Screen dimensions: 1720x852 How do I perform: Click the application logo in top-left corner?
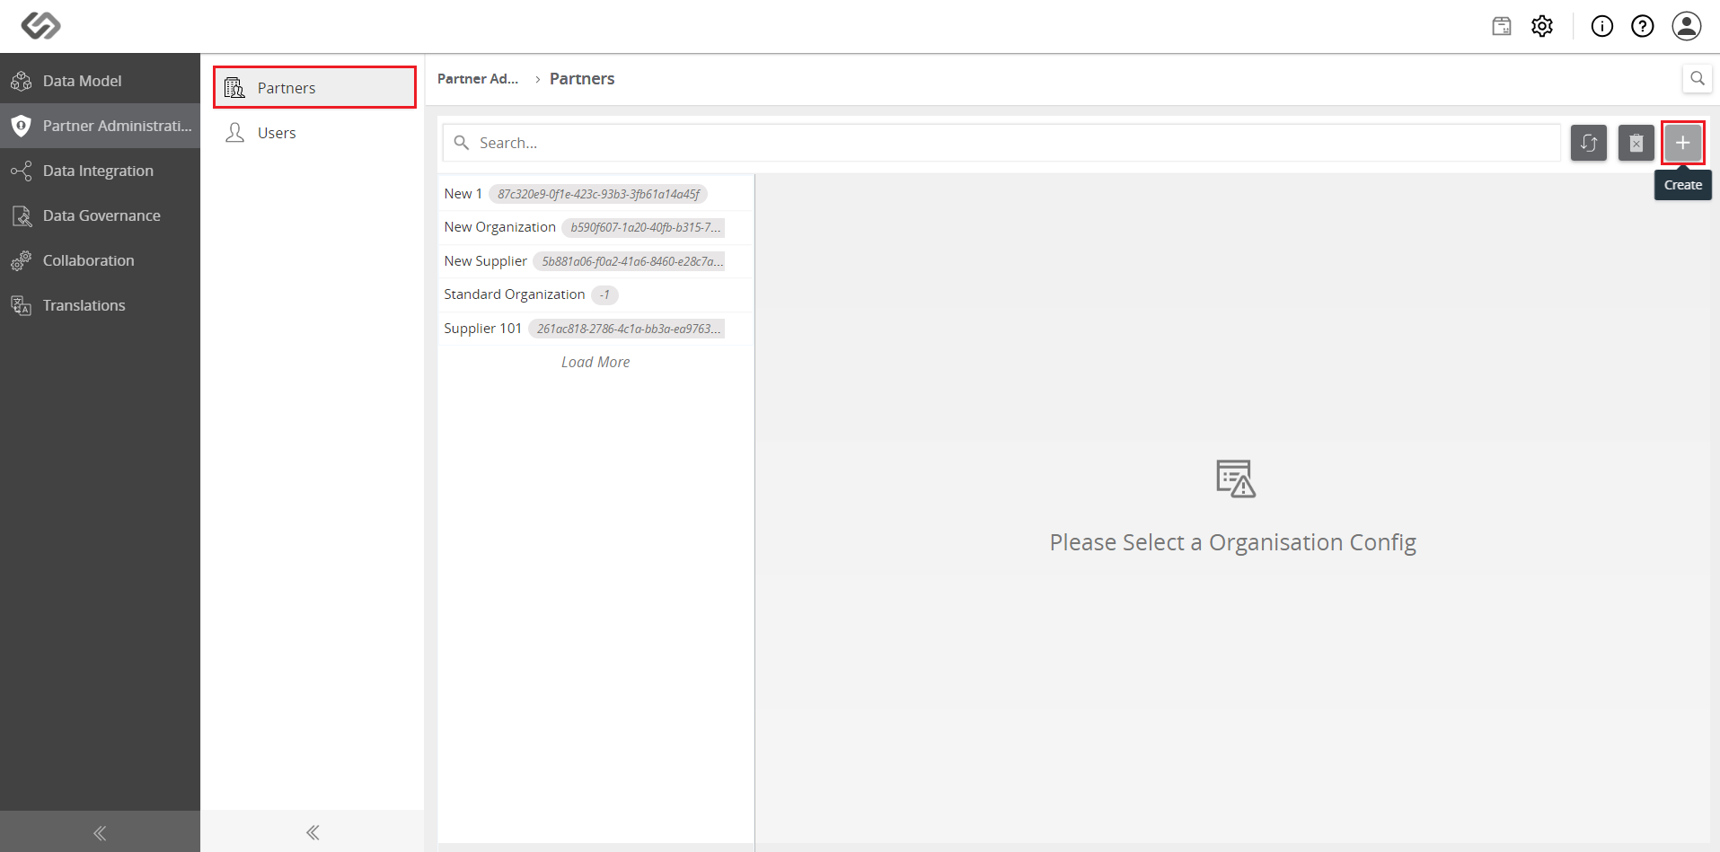click(40, 26)
